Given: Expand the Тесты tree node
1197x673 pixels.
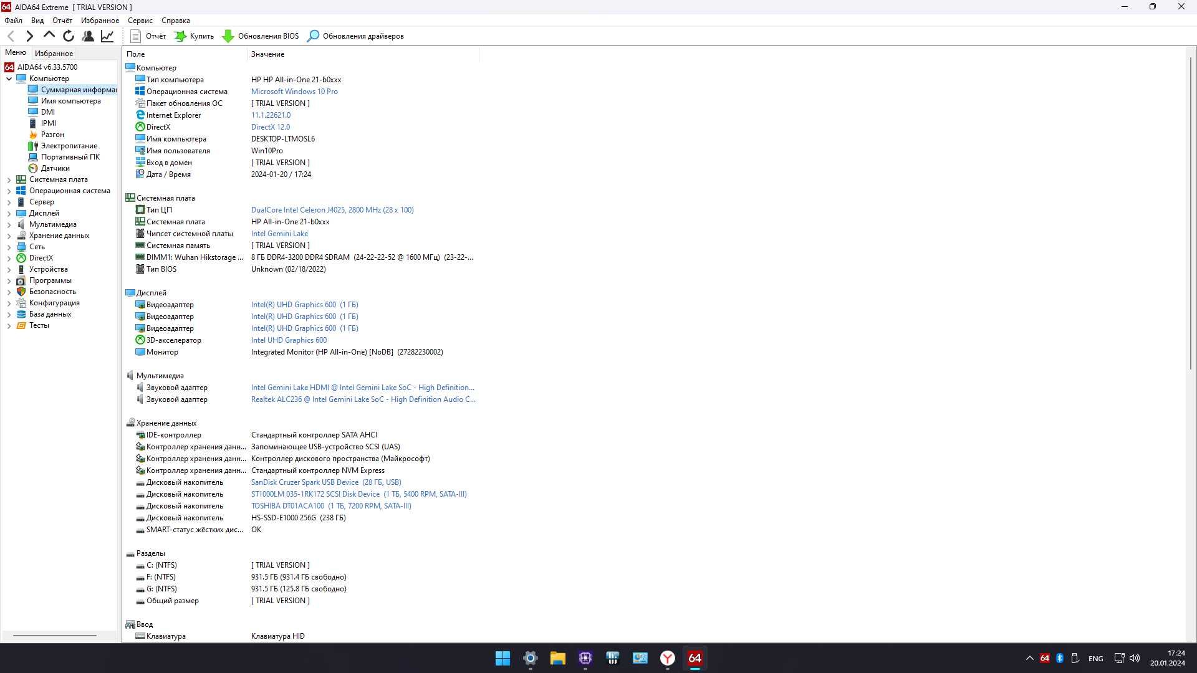Looking at the screenshot, I should click(9, 325).
